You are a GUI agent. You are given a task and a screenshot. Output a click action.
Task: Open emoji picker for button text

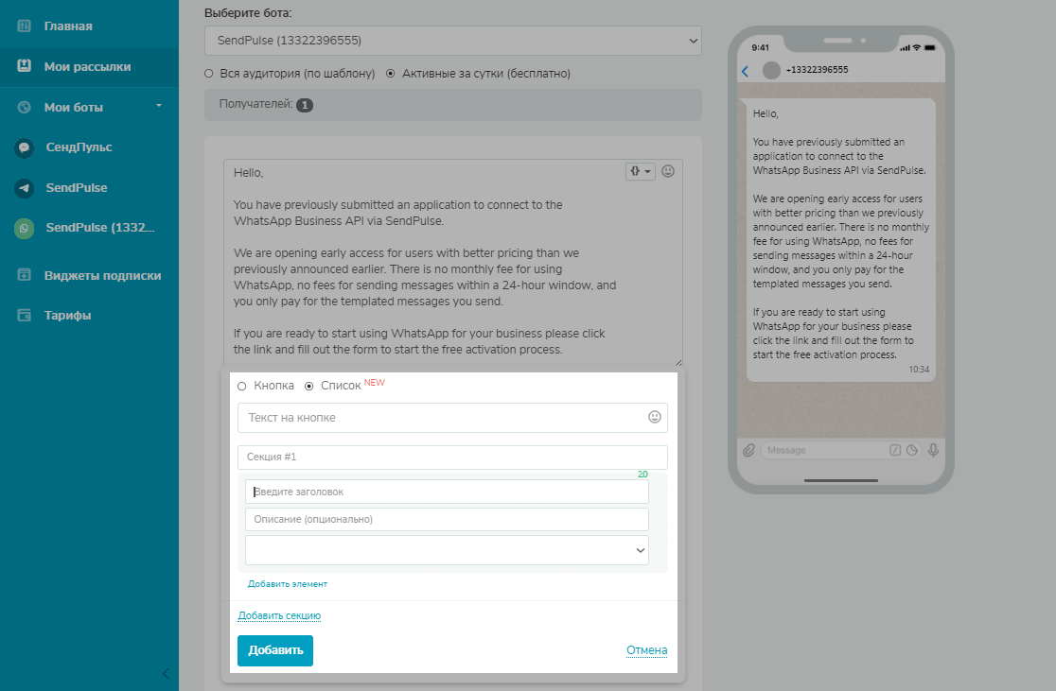click(655, 417)
